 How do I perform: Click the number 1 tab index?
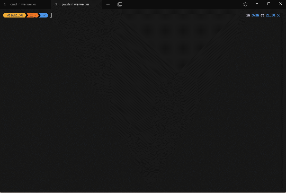click(5, 4)
